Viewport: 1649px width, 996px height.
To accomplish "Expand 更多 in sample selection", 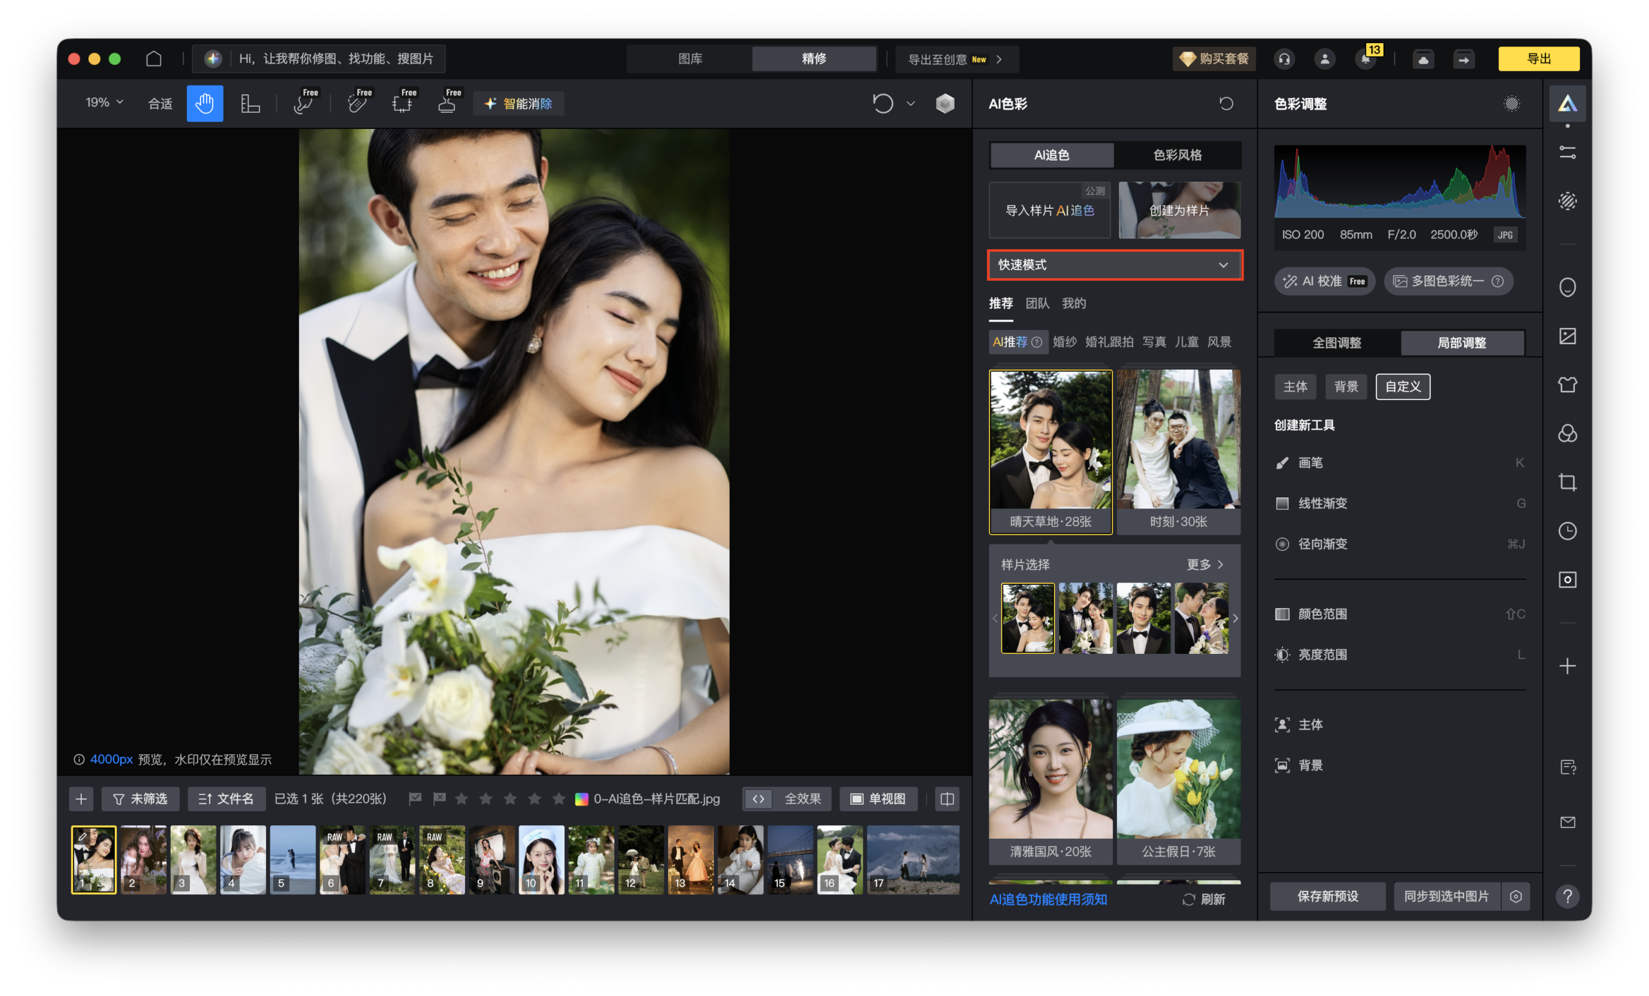I will [1205, 564].
